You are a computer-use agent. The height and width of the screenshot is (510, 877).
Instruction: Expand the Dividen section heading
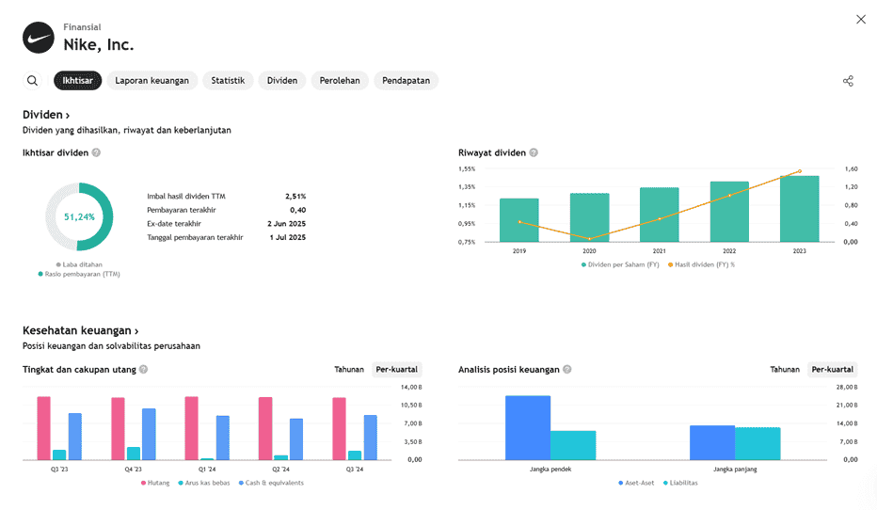click(x=46, y=115)
